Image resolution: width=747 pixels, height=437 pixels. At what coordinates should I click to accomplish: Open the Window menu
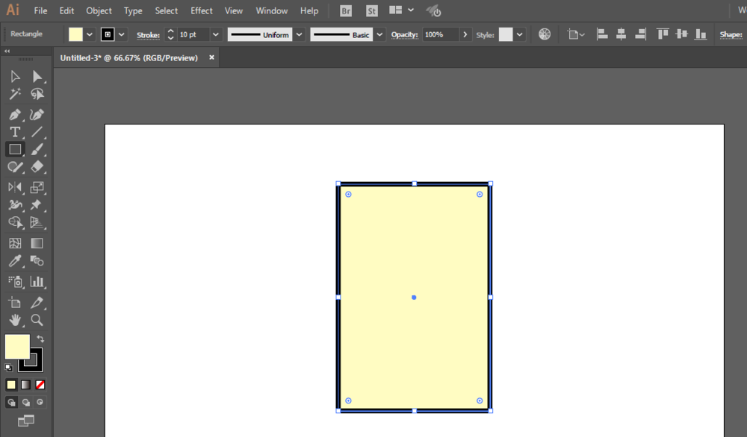(x=272, y=10)
